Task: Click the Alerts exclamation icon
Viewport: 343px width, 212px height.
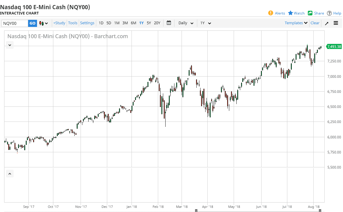Action: [x=271, y=13]
